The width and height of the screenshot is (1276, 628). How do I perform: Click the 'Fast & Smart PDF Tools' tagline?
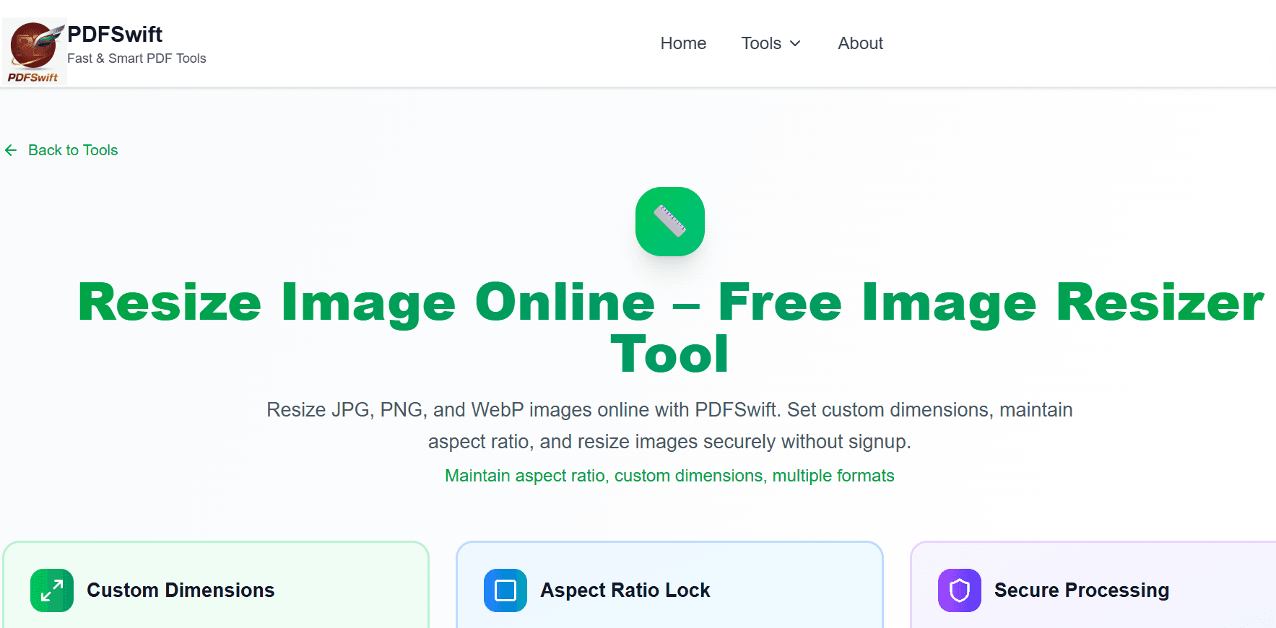coord(136,58)
